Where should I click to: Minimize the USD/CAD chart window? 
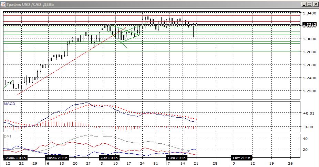[x=304, y=4]
